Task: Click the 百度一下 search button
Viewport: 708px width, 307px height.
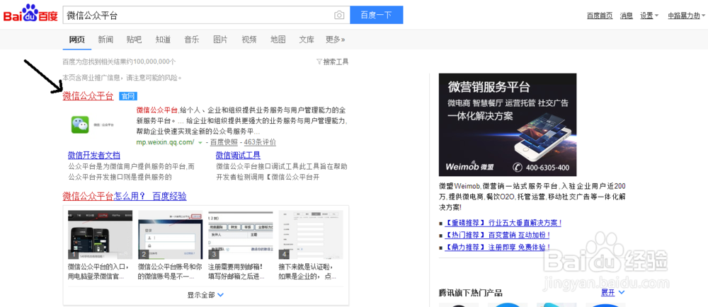Action: point(376,15)
